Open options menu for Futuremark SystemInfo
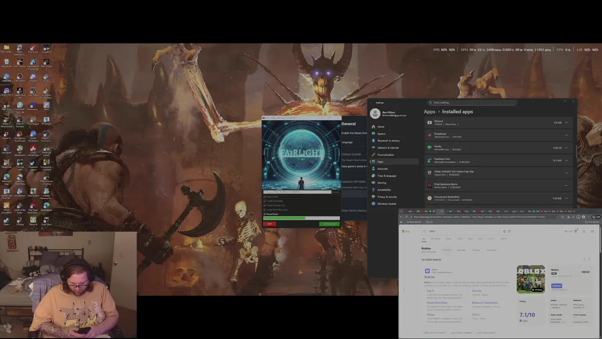This screenshot has width=602, height=339. coord(566,198)
